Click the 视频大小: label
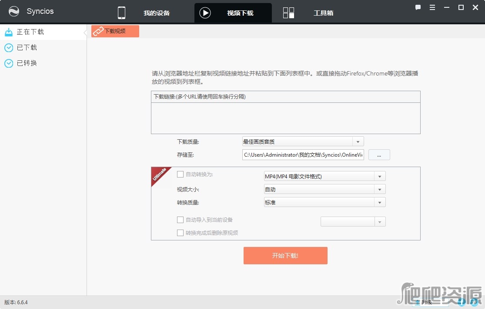485x309 pixels. point(188,190)
